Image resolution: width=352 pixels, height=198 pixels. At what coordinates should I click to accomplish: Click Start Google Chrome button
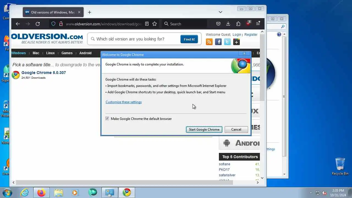tap(204, 130)
